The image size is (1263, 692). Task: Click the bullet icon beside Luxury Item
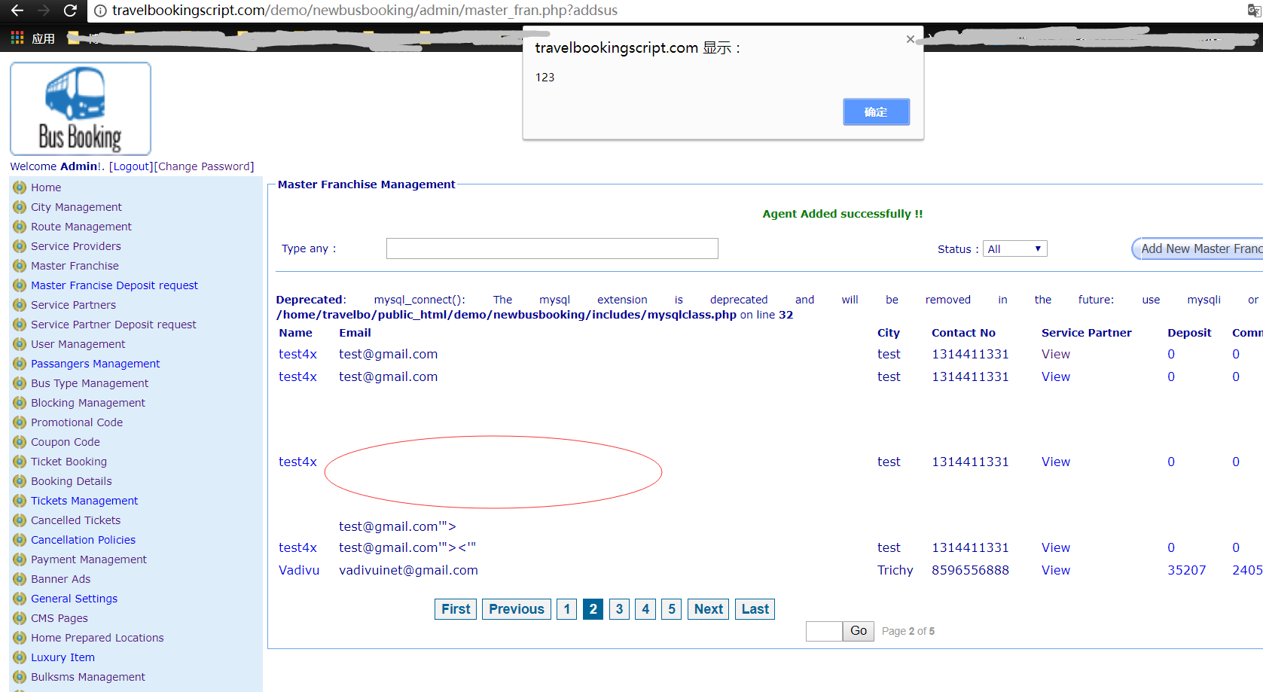click(20, 657)
